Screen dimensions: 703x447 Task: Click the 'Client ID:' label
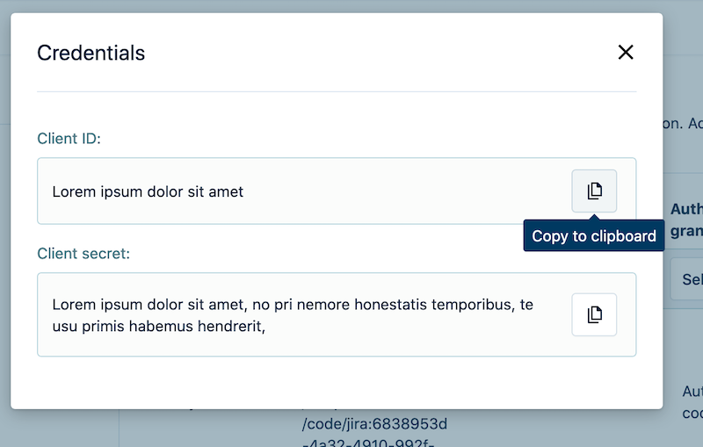69,139
